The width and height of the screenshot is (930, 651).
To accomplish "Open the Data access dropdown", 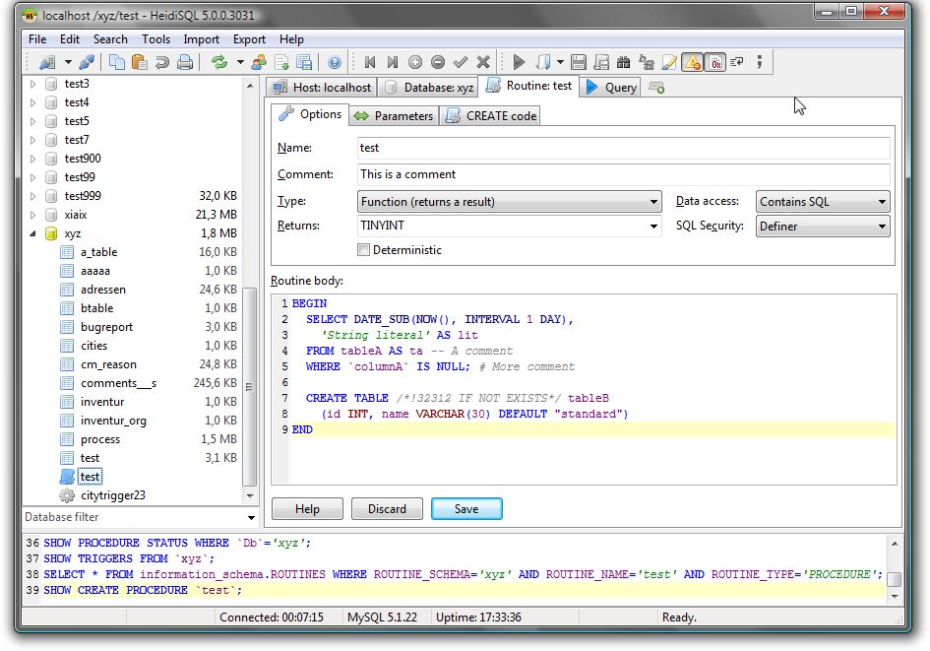I will [823, 202].
